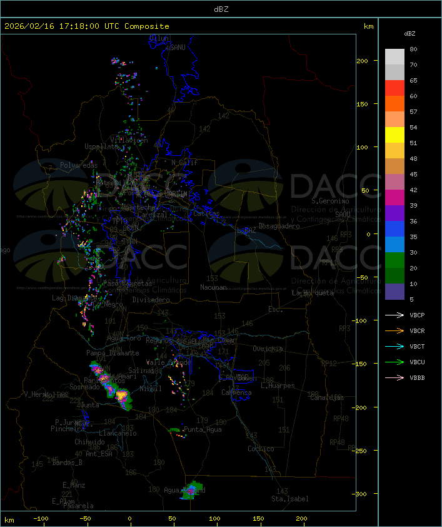Click the '2026/02/16 17:18:00 UTC Composite' timestamp
Viewport: 442px width, 527px height.
[x=87, y=26]
